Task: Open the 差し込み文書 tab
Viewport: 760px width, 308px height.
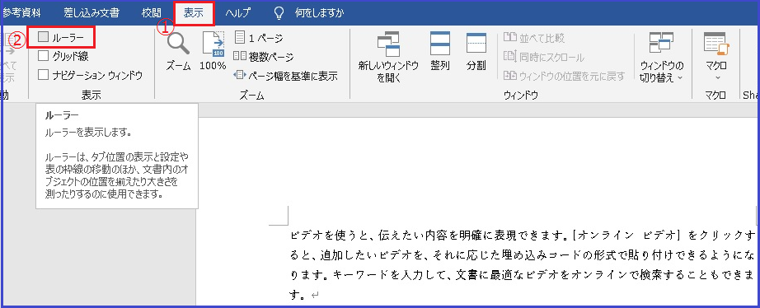Action: click(x=91, y=13)
